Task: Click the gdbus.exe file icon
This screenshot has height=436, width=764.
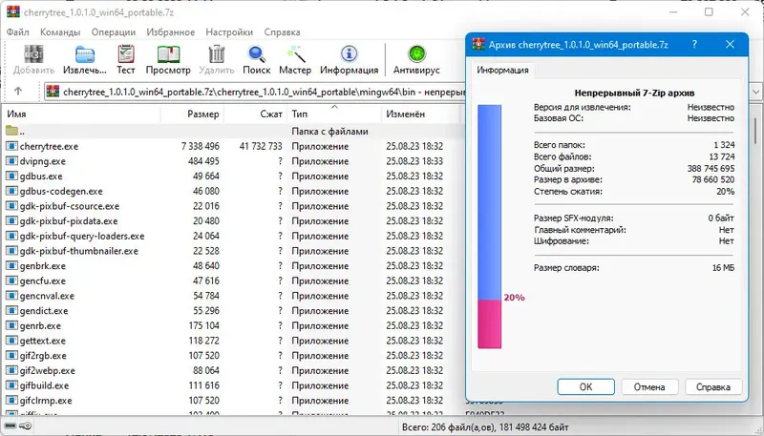Action: tap(11, 176)
